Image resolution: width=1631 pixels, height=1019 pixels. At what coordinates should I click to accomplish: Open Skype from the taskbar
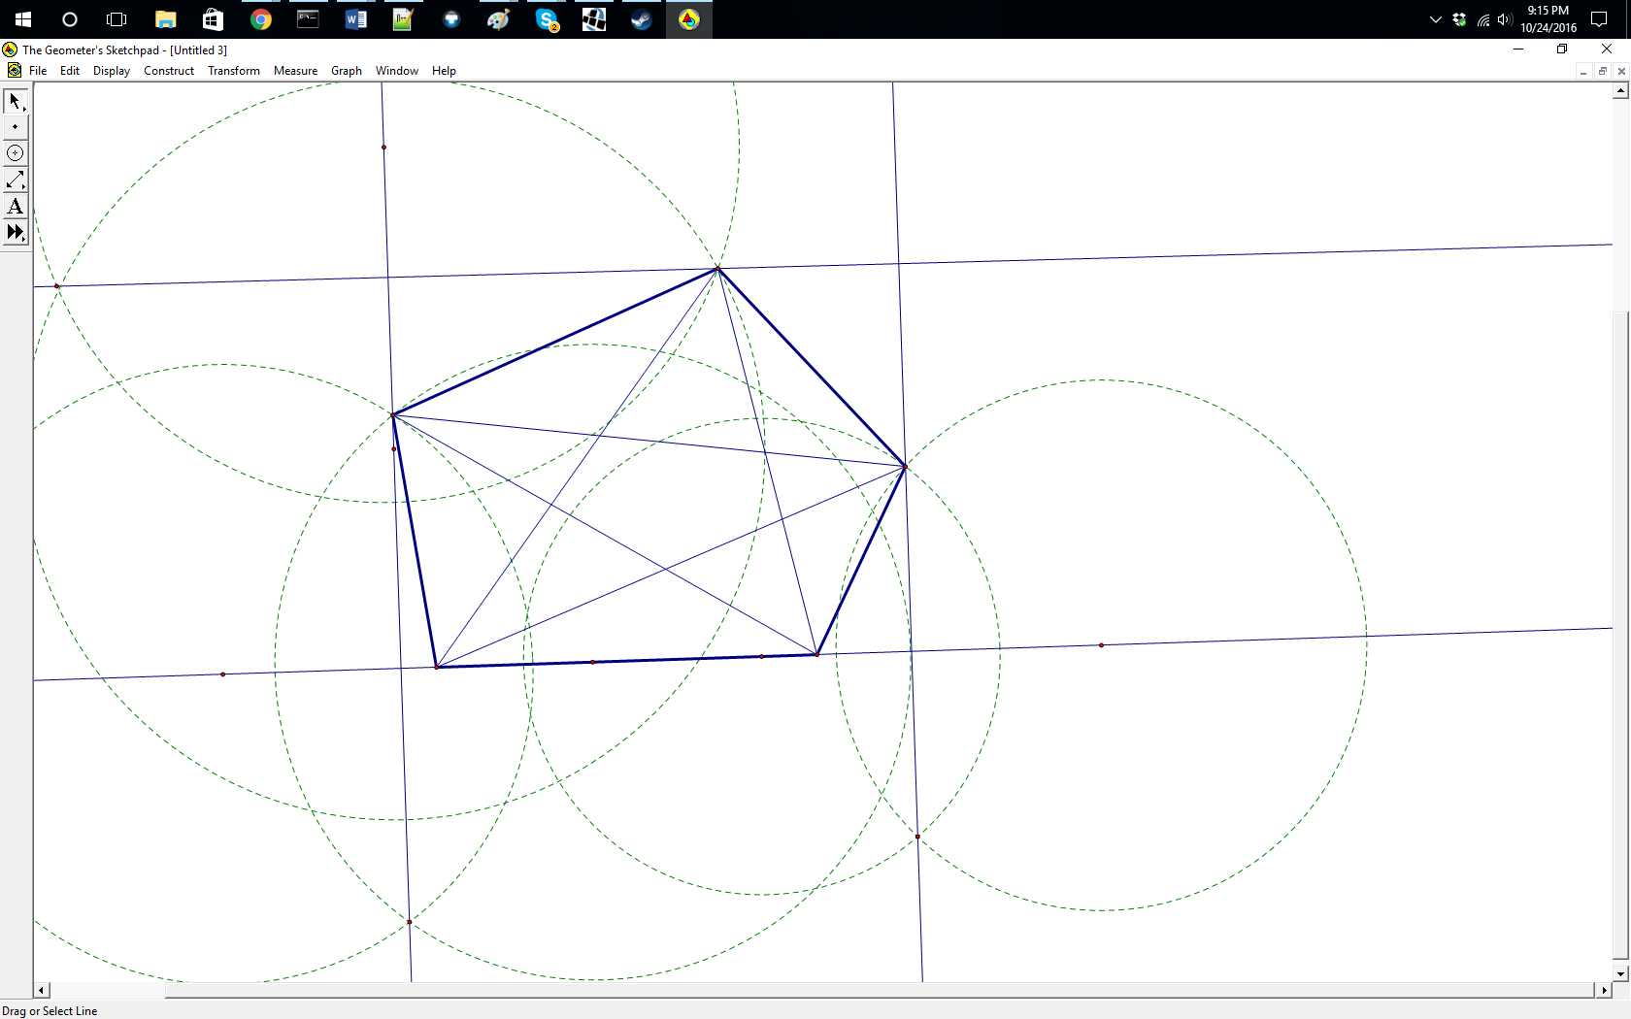point(547,19)
